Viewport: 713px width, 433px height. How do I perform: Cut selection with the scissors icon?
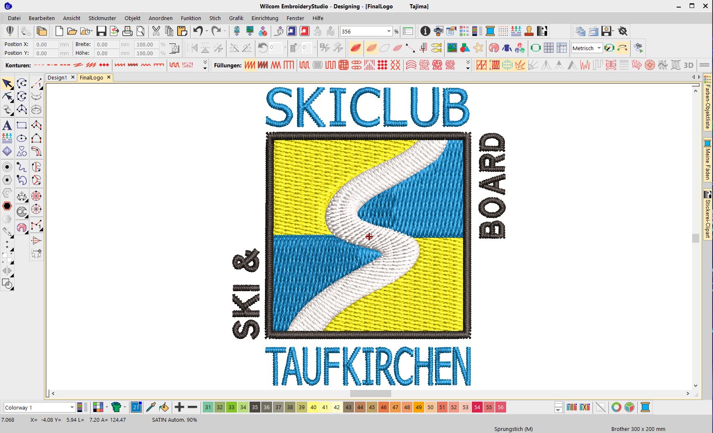click(x=156, y=31)
